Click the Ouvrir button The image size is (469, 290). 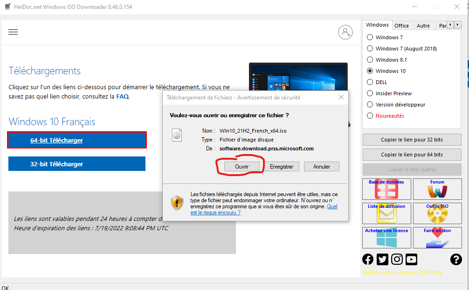pos(241,167)
